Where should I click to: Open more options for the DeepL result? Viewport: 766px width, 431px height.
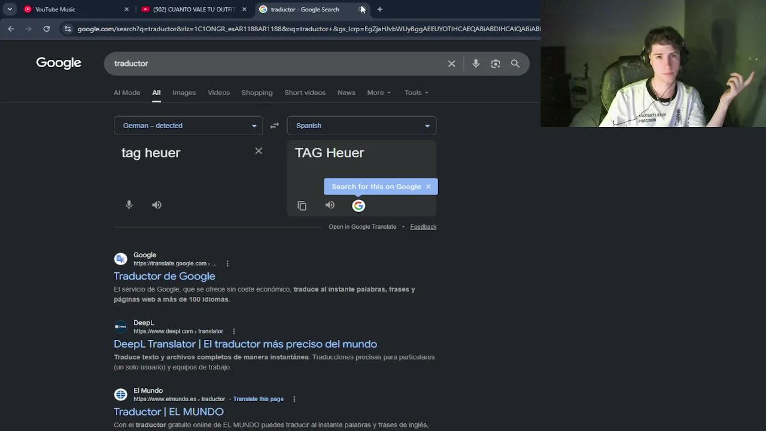click(x=234, y=331)
